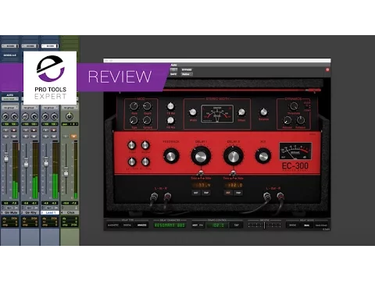Click the Delay 1 time display
375x281 pixels.
pyautogui.click(x=201, y=185)
